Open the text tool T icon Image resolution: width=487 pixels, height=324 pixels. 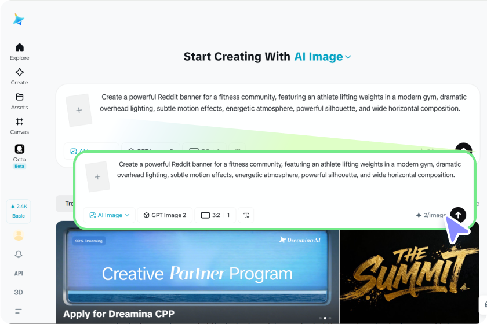click(x=246, y=215)
